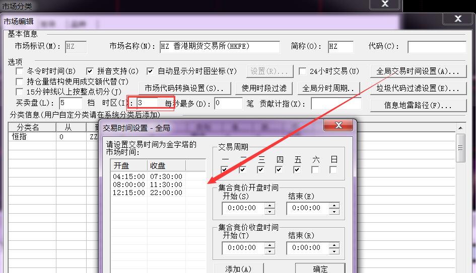The image size is (476, 273).
Task: Uncheck Thursday (四) in 交易周期
Action: pyautogui.click(x=279, y=169)
